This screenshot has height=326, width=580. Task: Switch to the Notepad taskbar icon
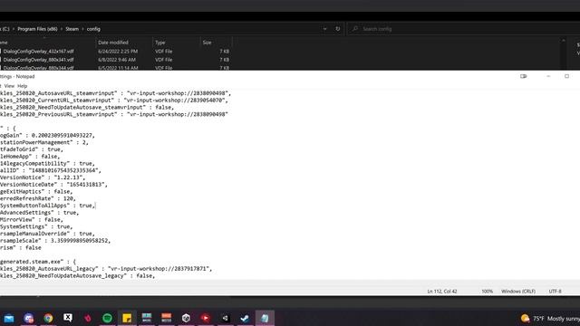tap(265, 318)
